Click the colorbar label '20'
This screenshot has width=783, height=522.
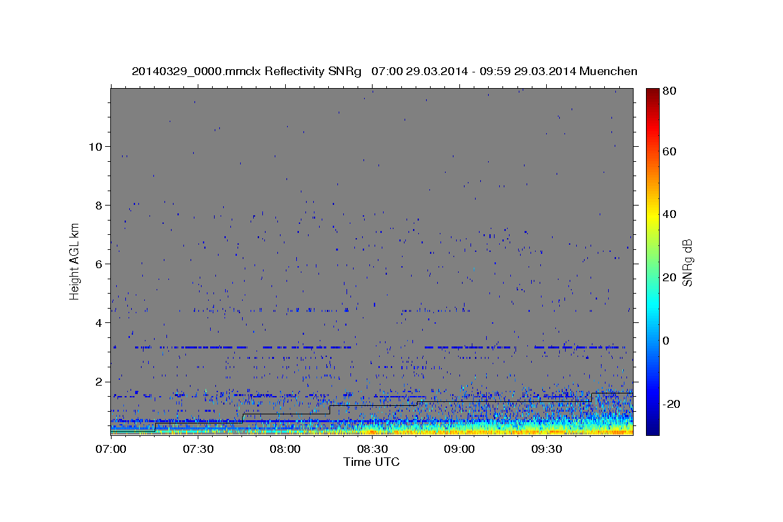[669, 277]
